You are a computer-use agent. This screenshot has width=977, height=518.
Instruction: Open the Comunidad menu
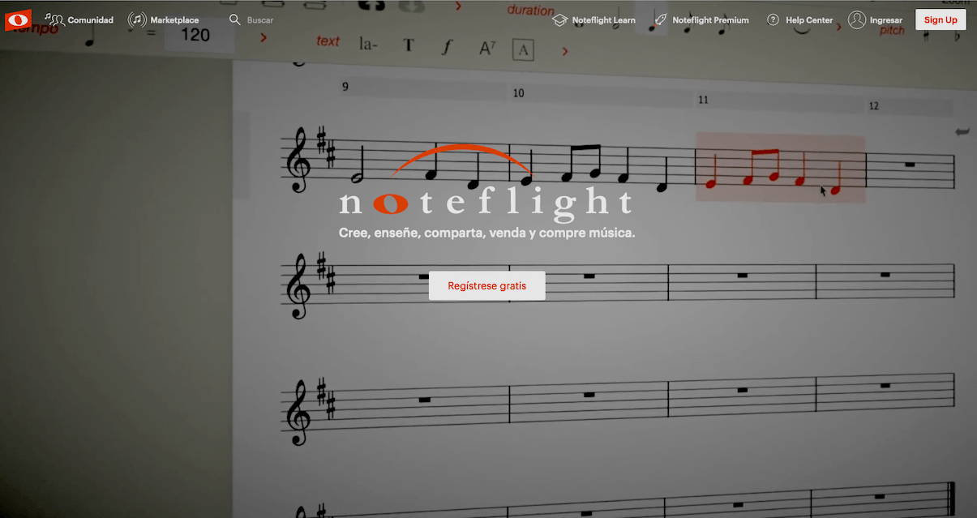[x=79, y=19]
